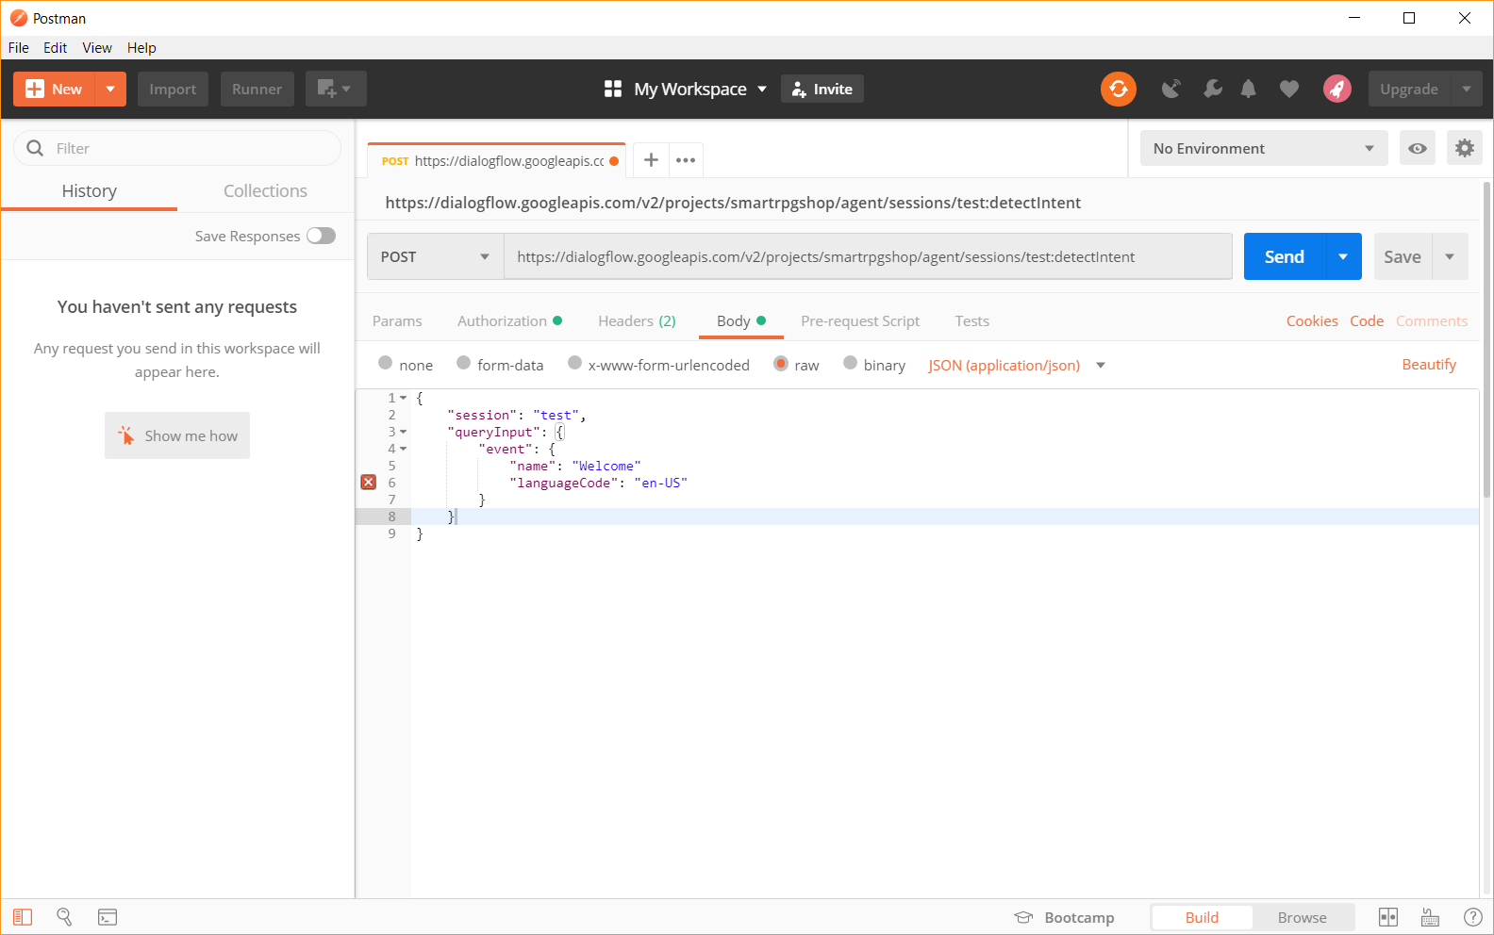Open the Params tab
This screenshot has height=935, width=1494.
[397, 320]
